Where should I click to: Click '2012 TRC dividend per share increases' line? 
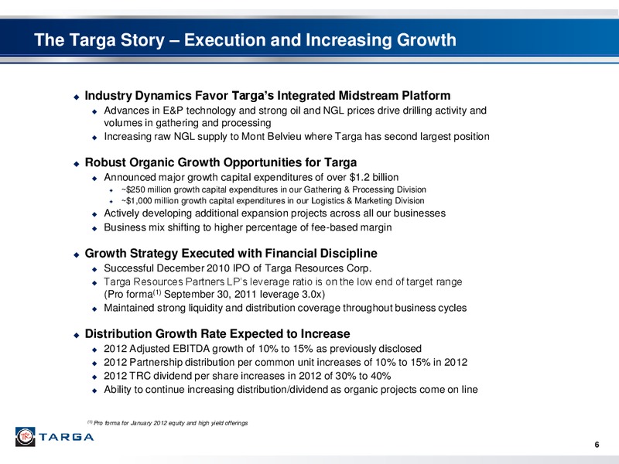(247, 376)
